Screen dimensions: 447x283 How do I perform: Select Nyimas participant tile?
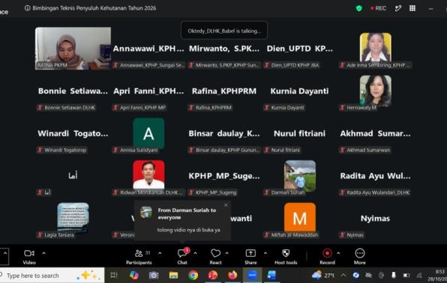[376, 219]
